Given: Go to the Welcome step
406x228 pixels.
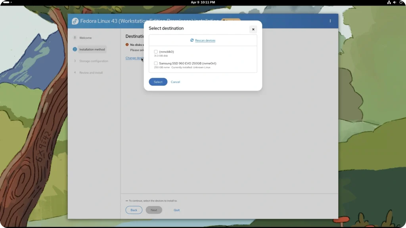Looking at the screenshot, I should click(86, 38).
